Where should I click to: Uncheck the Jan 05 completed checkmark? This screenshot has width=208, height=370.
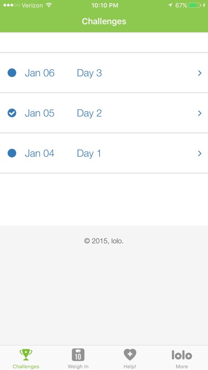coord(12,113)
